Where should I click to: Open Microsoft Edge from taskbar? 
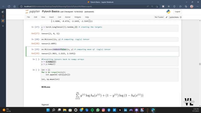153,110
